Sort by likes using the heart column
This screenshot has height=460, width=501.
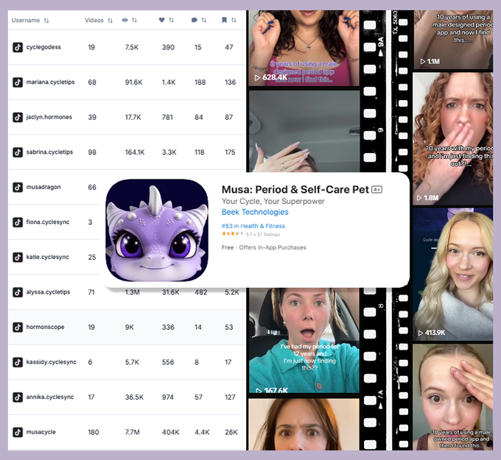click(x=167, y=21)
